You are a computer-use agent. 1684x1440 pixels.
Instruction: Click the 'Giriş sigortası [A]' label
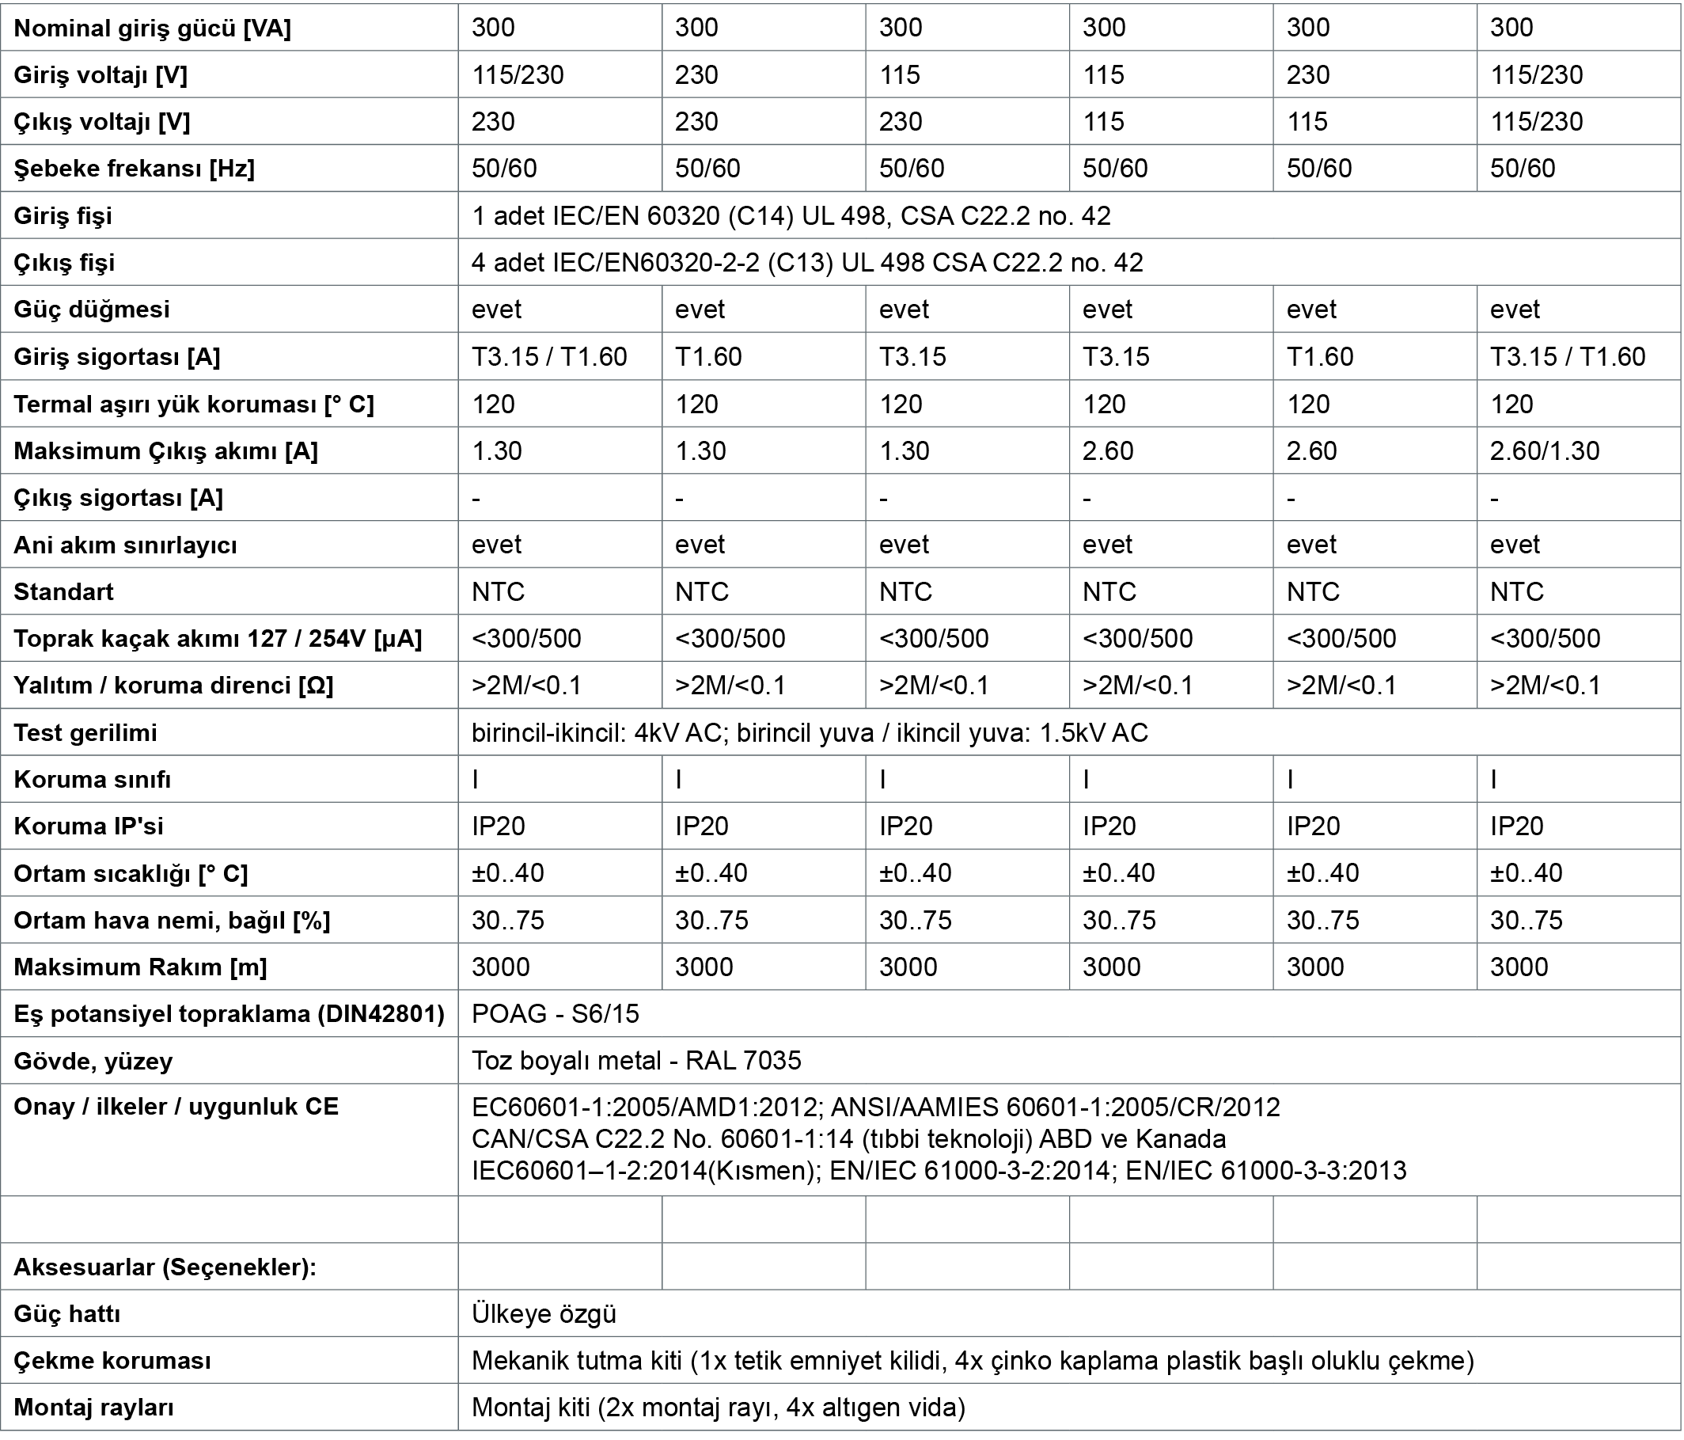(x=117, y=357)
